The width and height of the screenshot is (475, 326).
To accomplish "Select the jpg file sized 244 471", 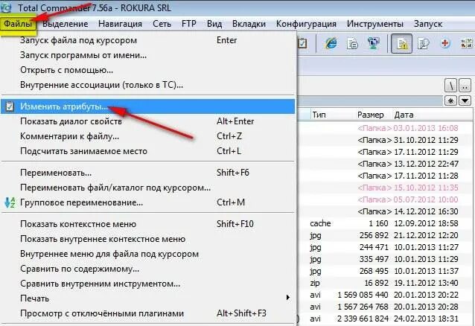I will pyautogui.click(x=386, y=247).
